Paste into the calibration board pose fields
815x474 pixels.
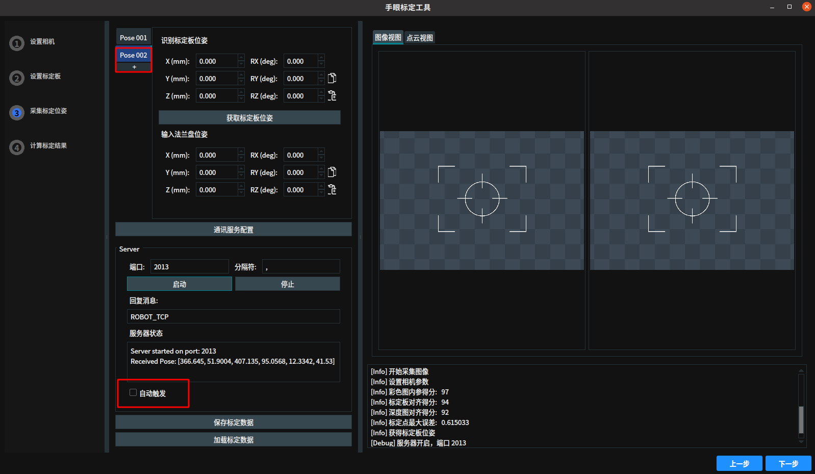click(x=332, y=95)
